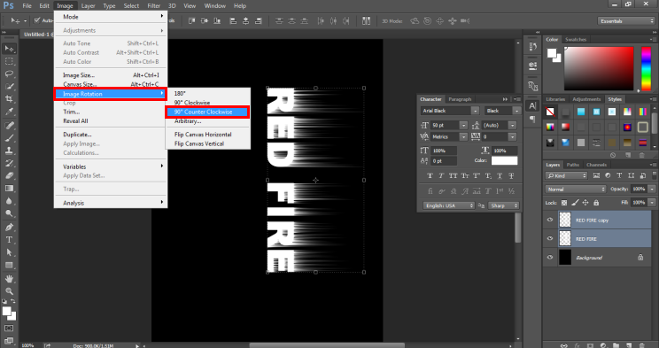
Task: Choose 90° Clockwise from Image Rotation submenu
Action: click(x=192, y=103)
